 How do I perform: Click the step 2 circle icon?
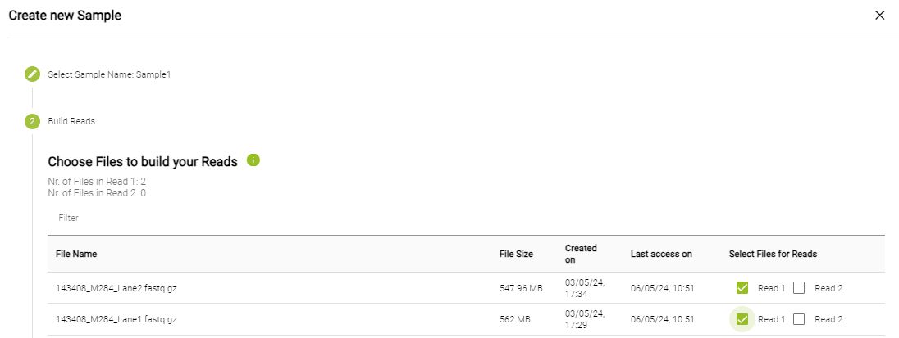coord(32,121)
